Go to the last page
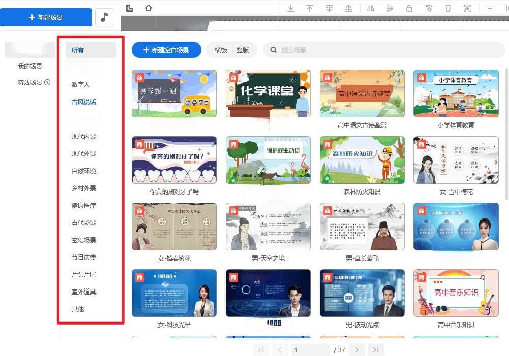 tap(376, 350)
